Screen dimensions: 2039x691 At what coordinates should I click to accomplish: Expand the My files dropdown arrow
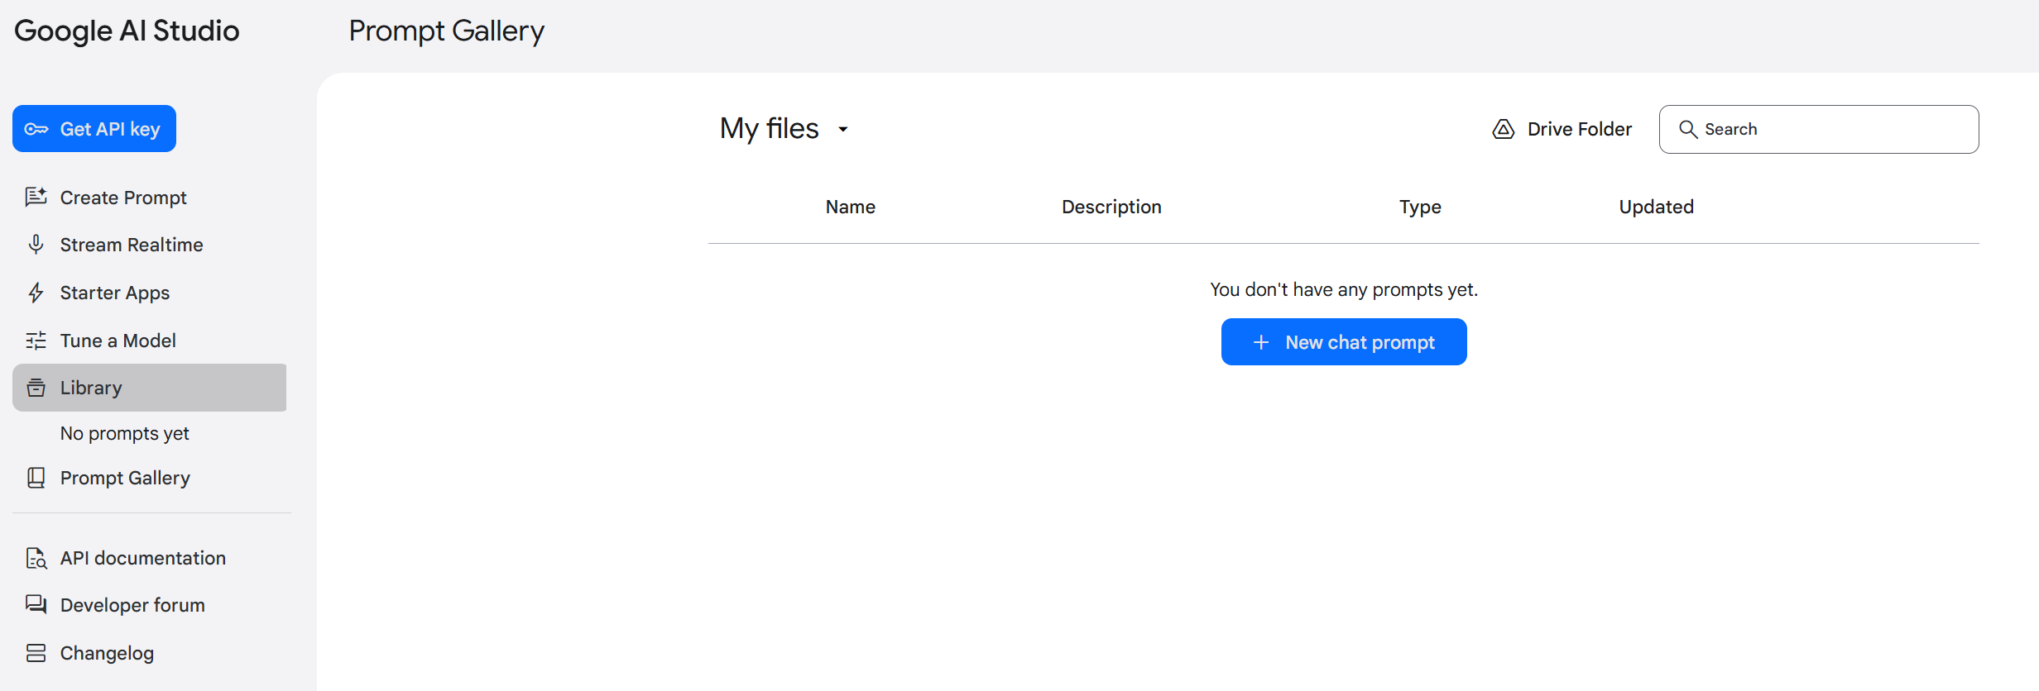[842, 129]
